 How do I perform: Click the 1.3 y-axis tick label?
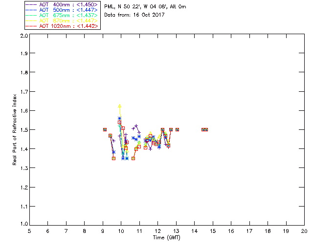pyautogui.click(x=24, y=168)
